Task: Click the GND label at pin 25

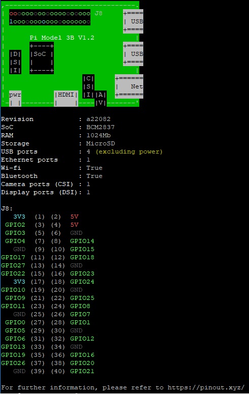Action: tap(19, 314)
